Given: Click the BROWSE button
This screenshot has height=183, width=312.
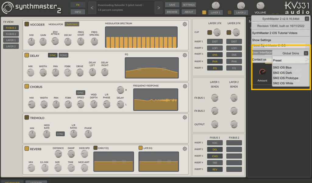Looking at the screenshot, I should pos(172,12).
